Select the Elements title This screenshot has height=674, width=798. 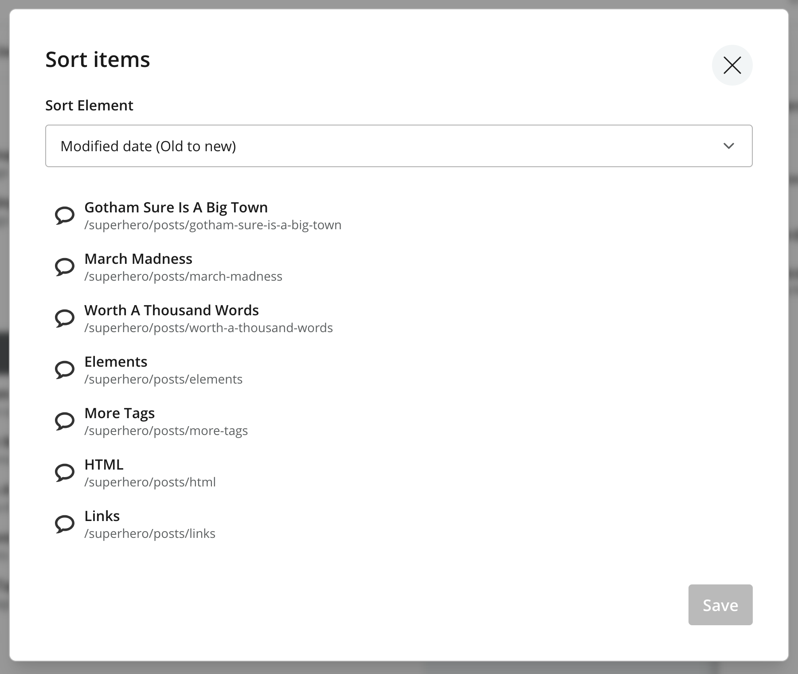tap(116, 362)
